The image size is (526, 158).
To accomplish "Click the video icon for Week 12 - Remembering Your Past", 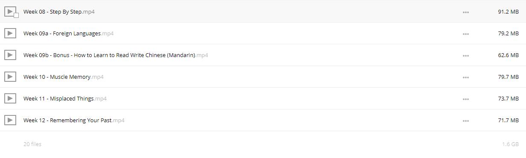I will (x=10, y=120).
